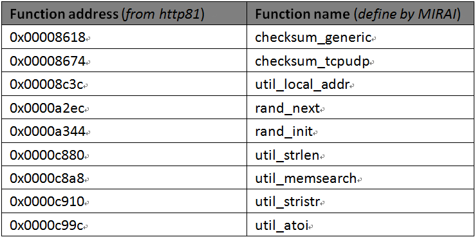Select the rand_next cell

pyautogui.click(x=360, y=108)
